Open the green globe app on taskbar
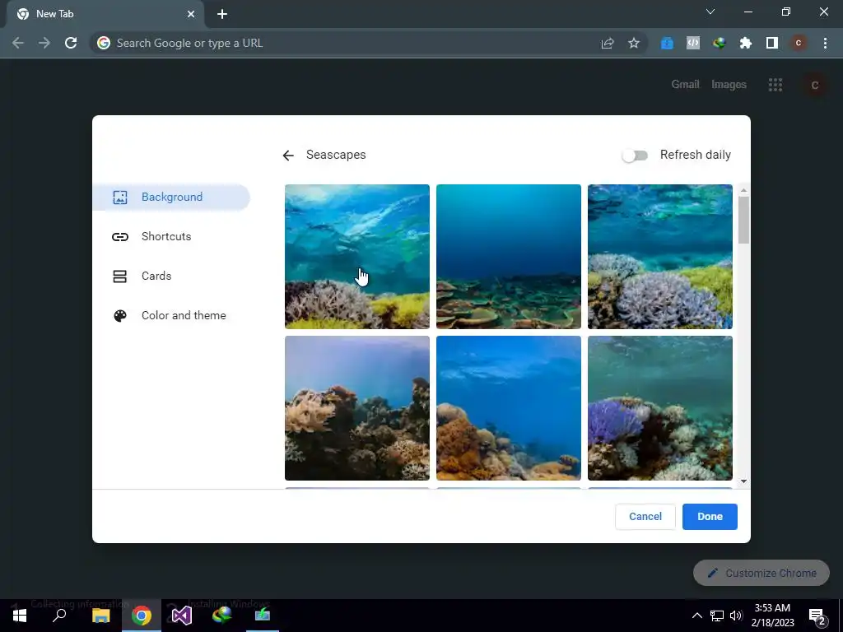 click(221, 616)
